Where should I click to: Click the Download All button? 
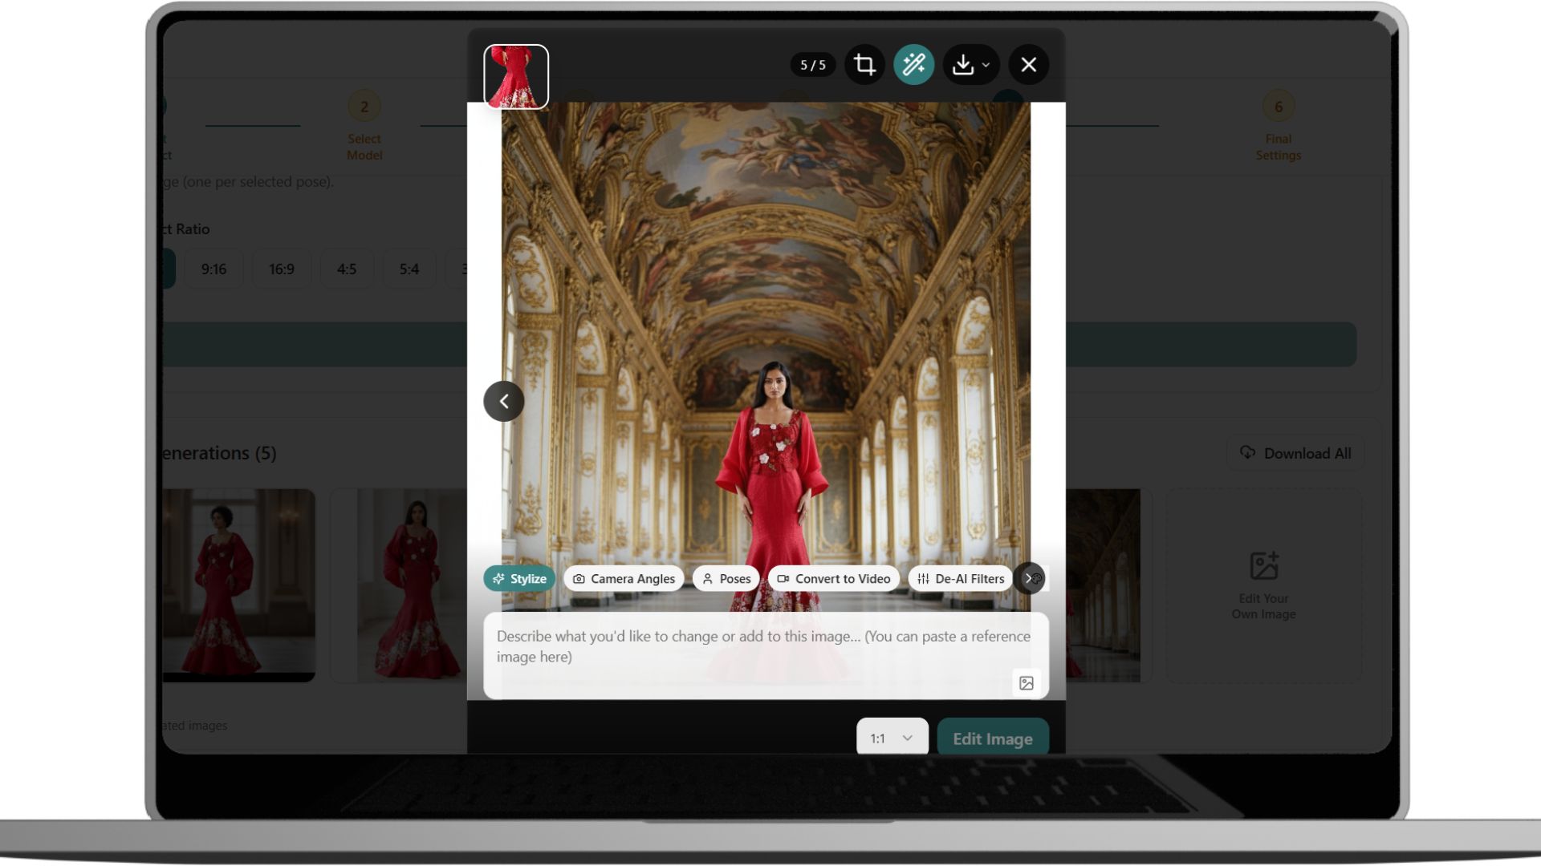coord(1295,454)
